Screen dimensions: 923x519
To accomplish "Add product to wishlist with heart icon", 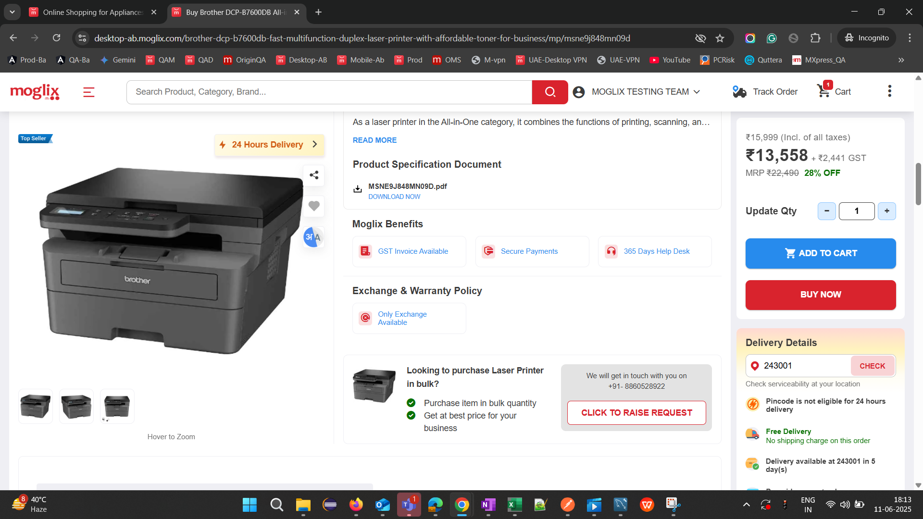I will point(314,206).
